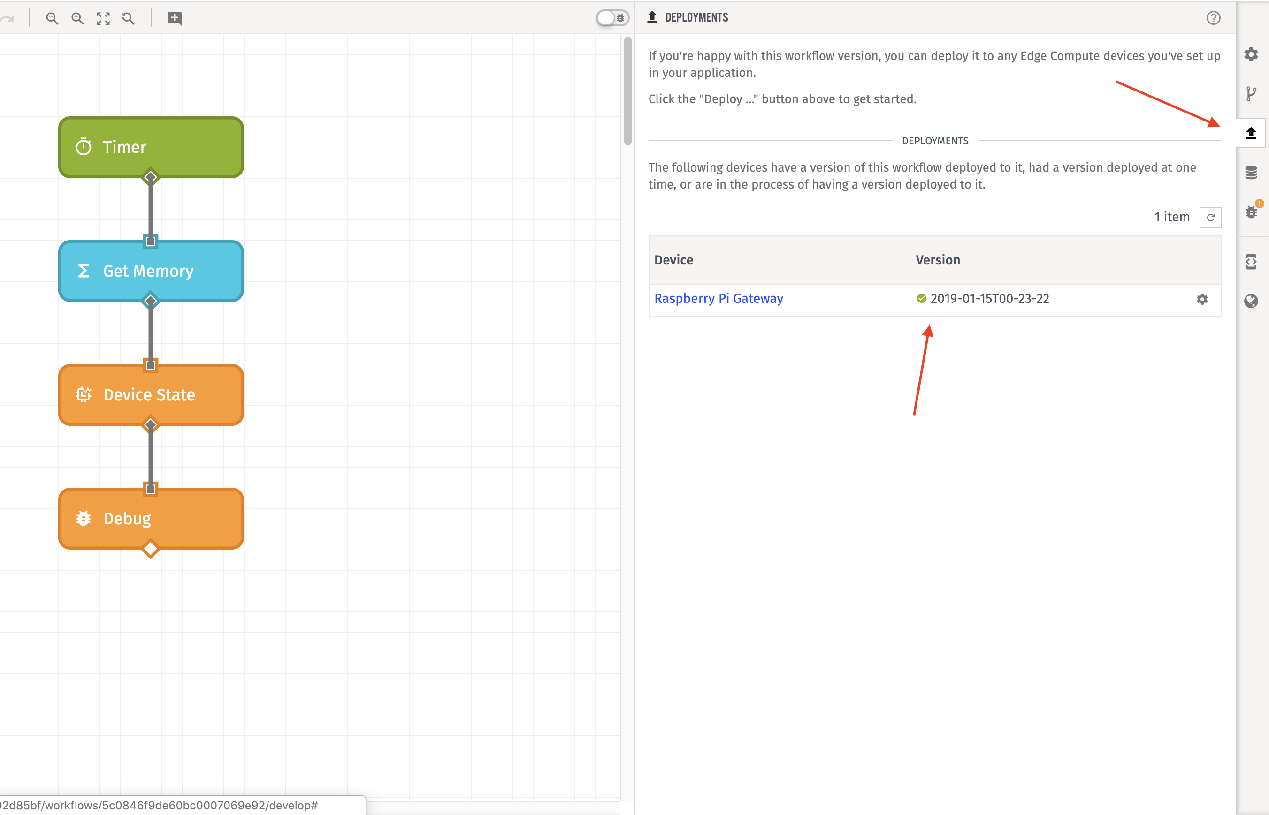This screenshot has height=815, width=1269.
Task: Open gear menu for Raspberry Pi Gateway row
Action: point(1202,299)
